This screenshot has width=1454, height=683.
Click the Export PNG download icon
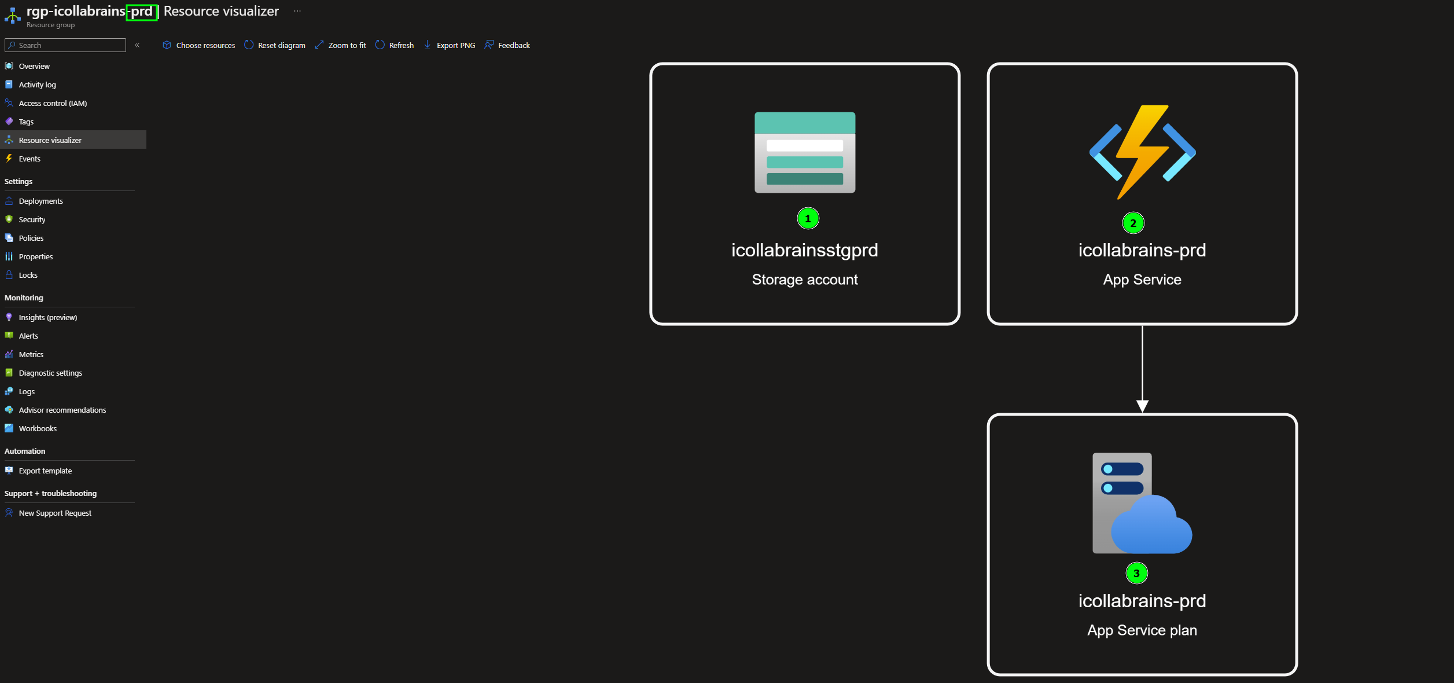pos(427,45)
